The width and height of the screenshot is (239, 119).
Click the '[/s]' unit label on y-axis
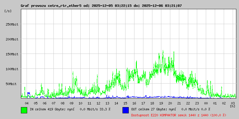[x=8, y=11]
